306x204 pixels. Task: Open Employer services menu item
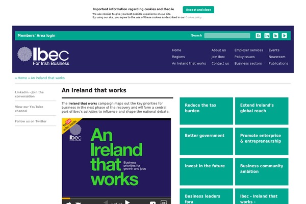pyautogui.click(x=249, y=50)
